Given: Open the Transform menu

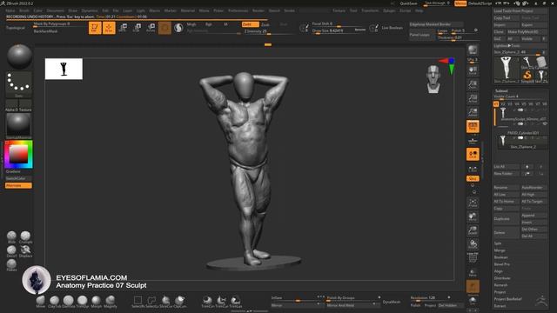Looking at the screenshot, I should [x=370, y=10].
